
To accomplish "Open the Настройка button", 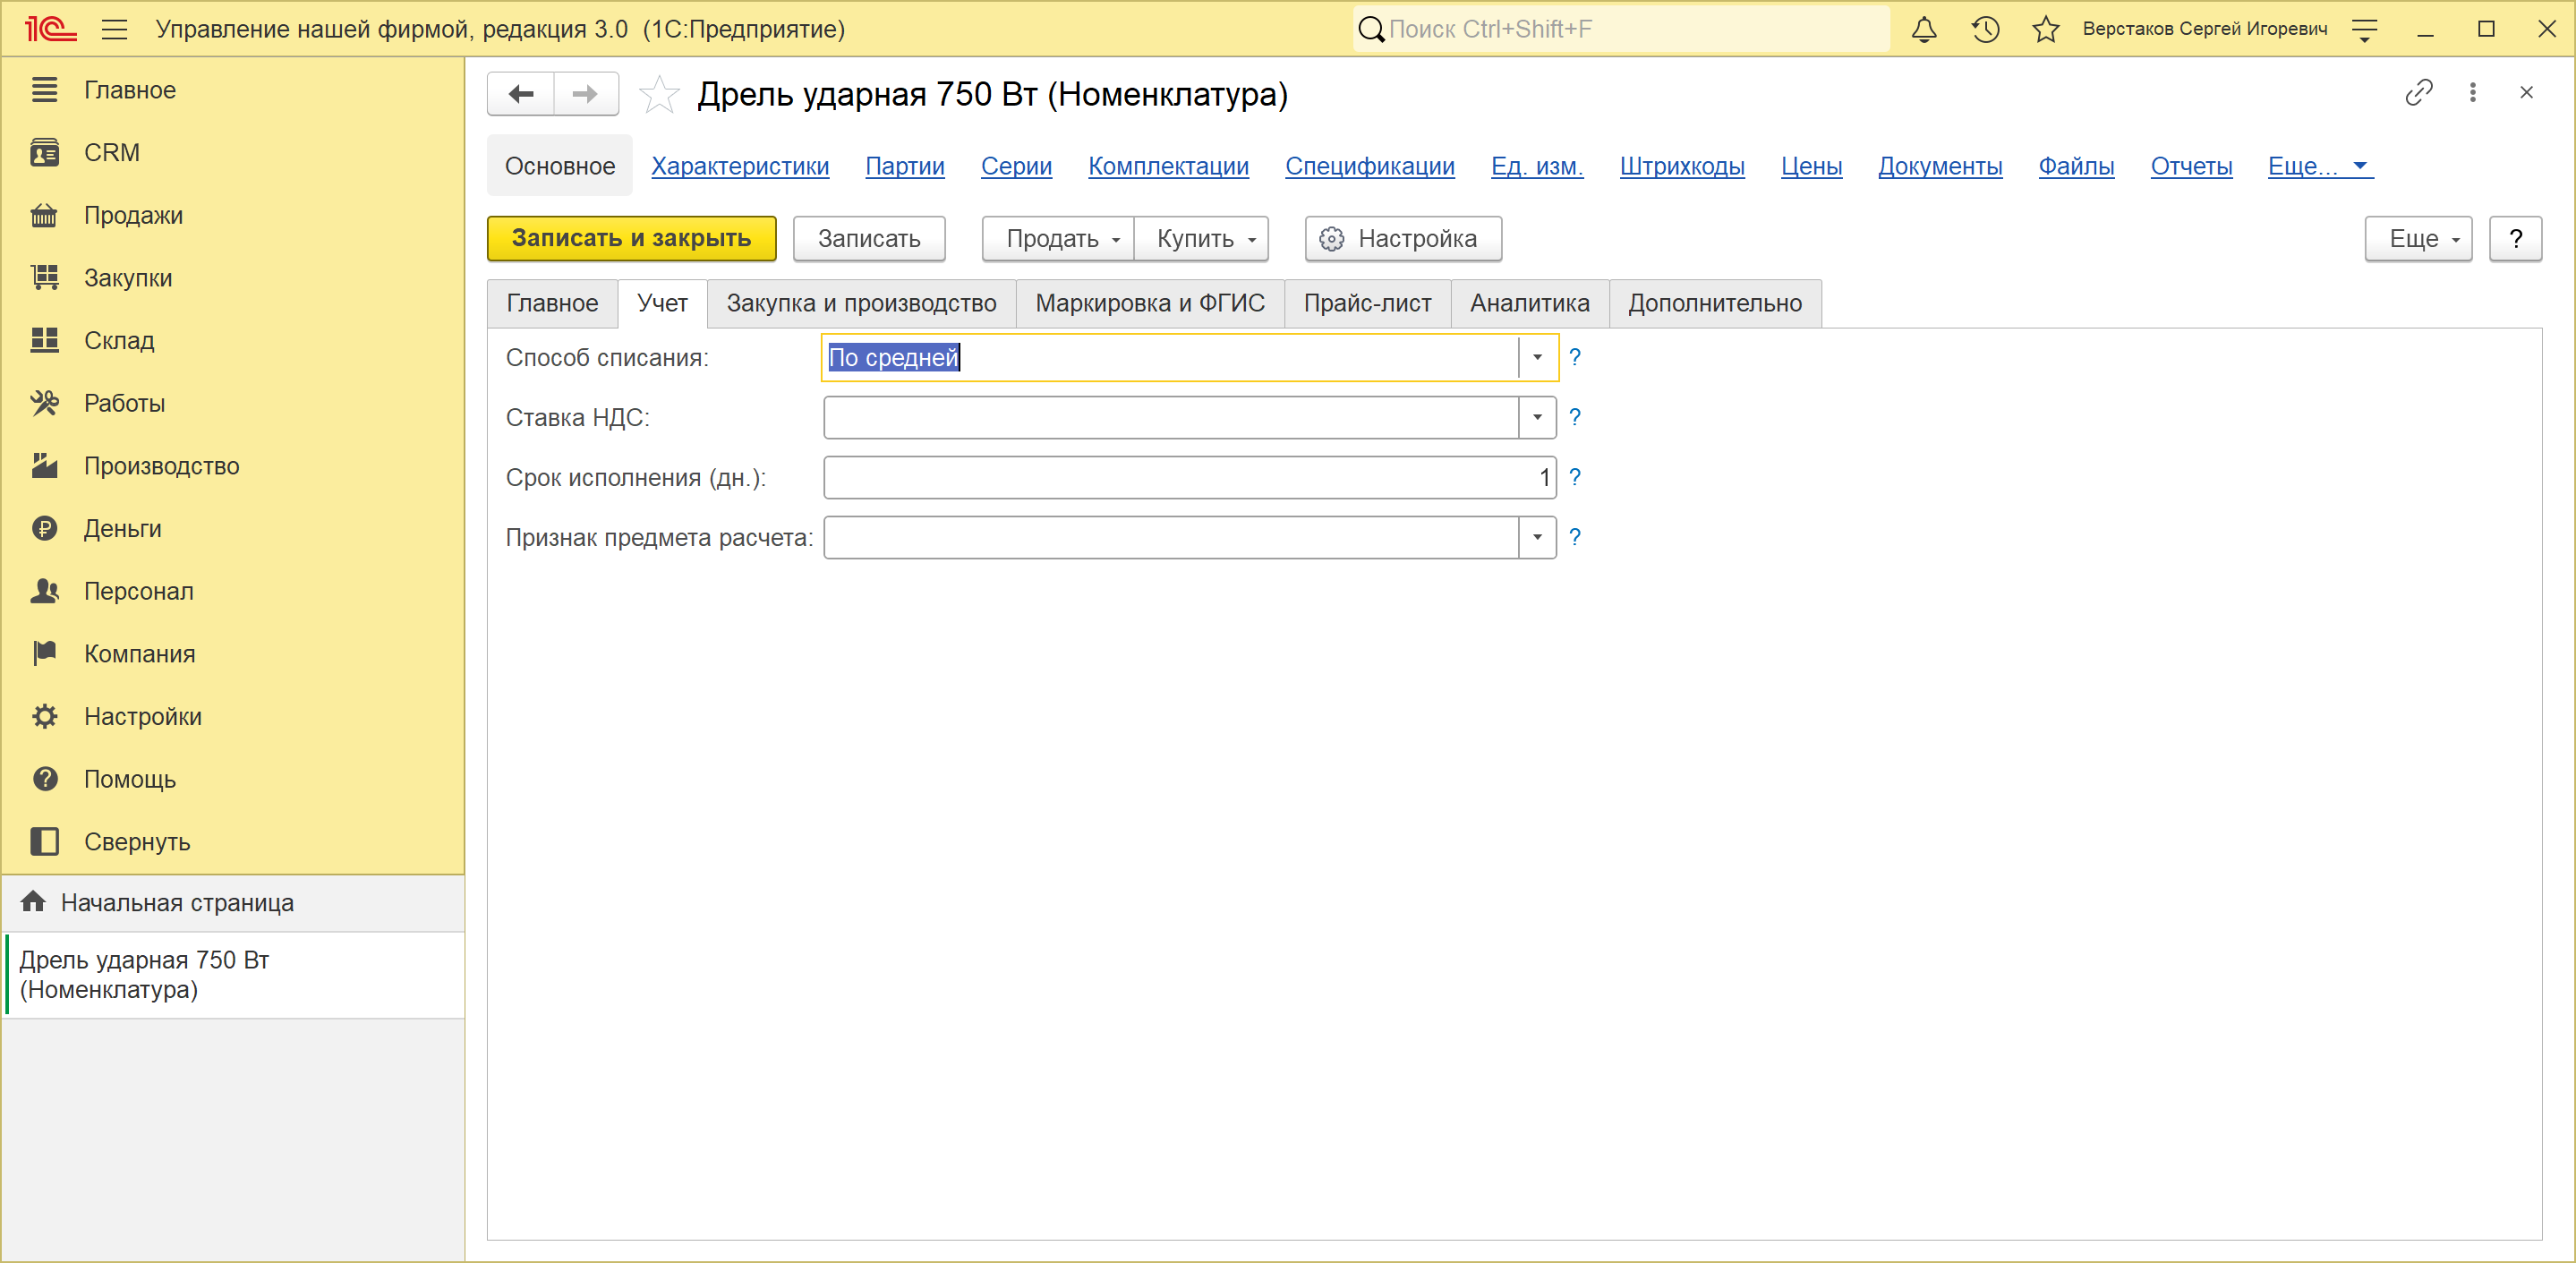I will click(1403, 239).
